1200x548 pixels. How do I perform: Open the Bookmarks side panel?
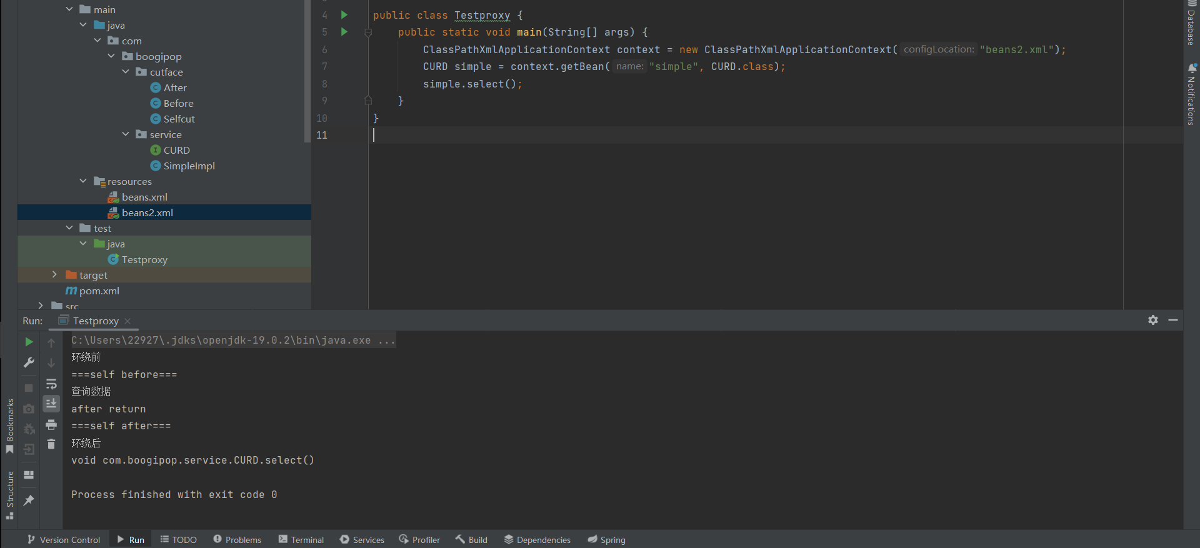9,426
